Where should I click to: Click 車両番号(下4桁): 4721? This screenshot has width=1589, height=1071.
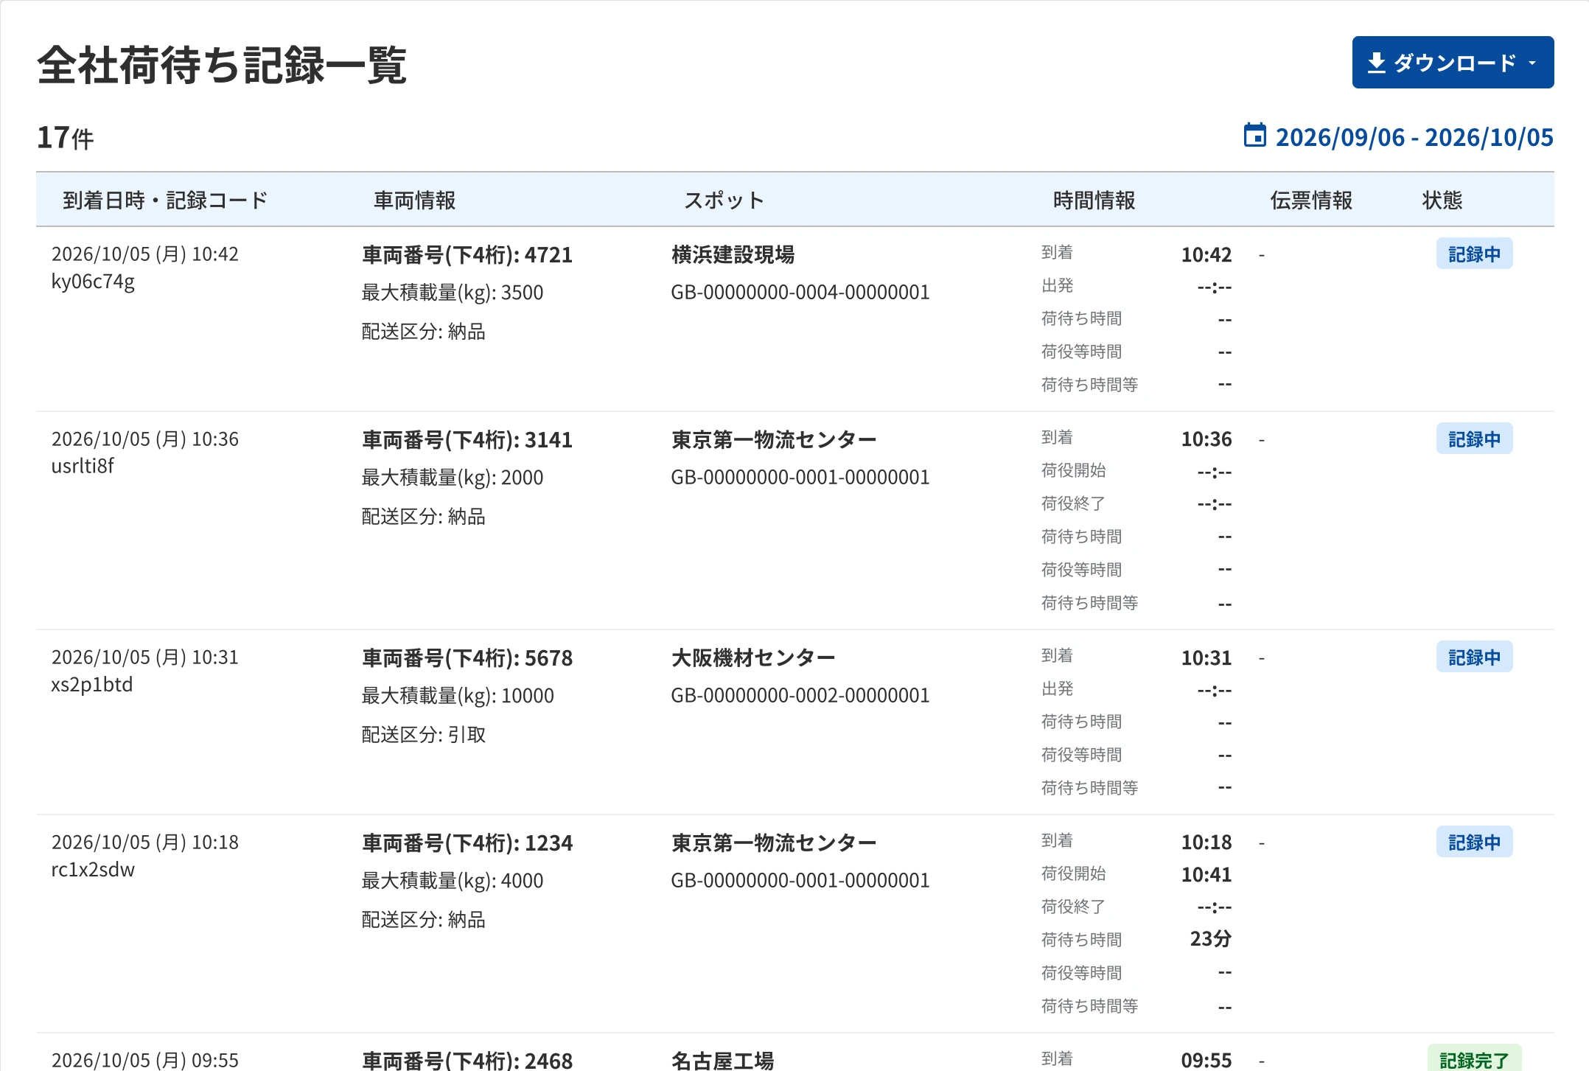coord(467,255)
